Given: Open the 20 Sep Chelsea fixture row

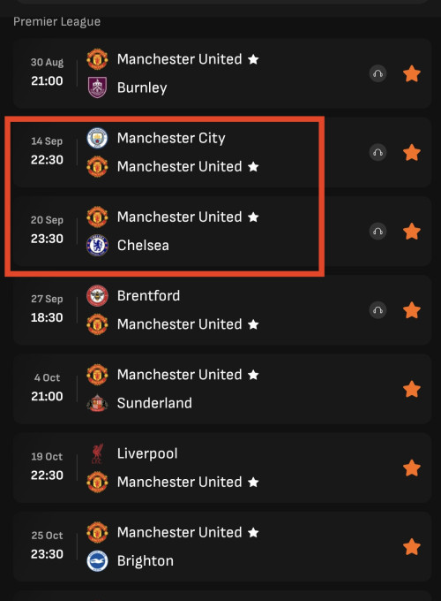Looking at the screenshot, I should (222, 232).
